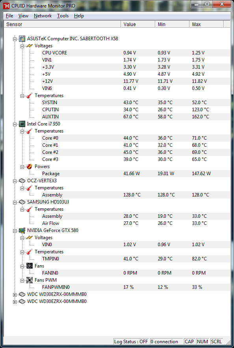Click the 162.0 °C max value

pyautogui.click(x=200, y=117)
